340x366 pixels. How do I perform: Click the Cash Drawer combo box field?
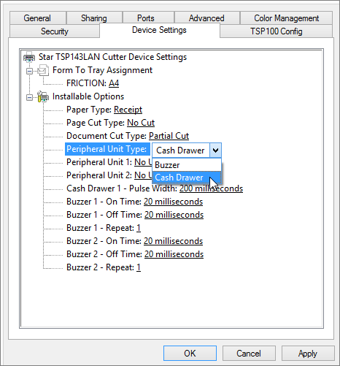coord(181,150)
